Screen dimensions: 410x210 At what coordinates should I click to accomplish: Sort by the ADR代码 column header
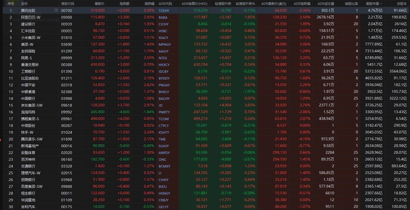click(x=165, y=4)
